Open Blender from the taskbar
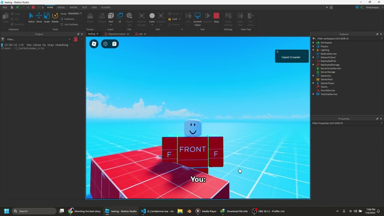The width and height of the screenshot is (384, 216). (189, 211)
